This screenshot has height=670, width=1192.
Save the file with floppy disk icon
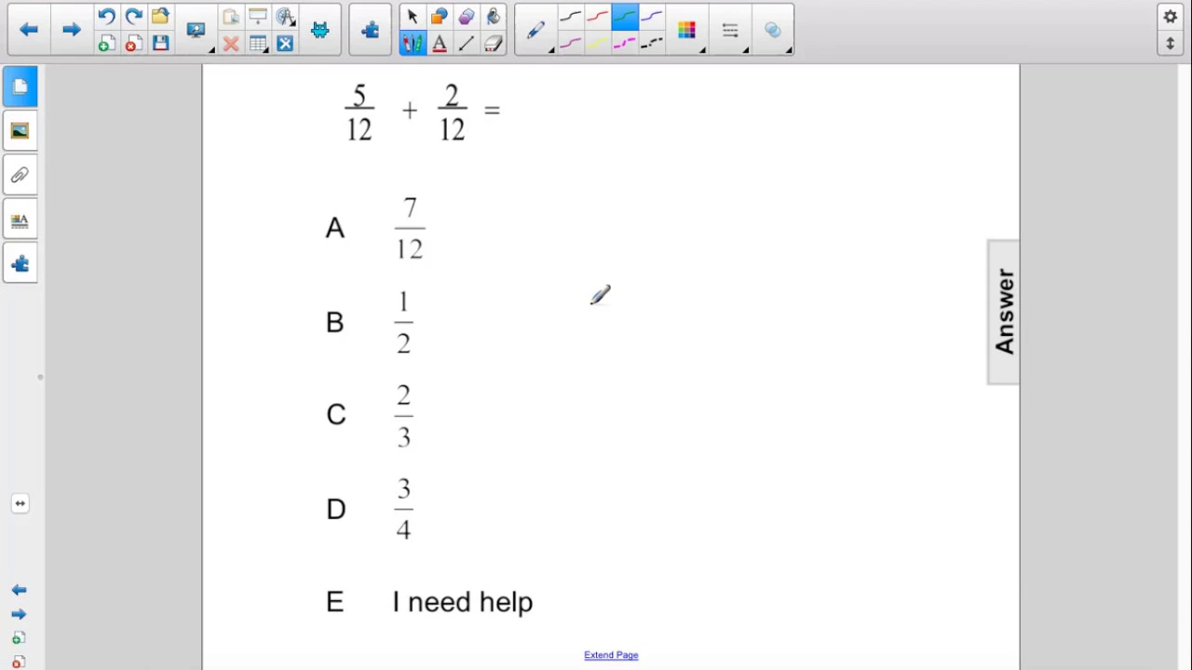(x=160, y=44)
